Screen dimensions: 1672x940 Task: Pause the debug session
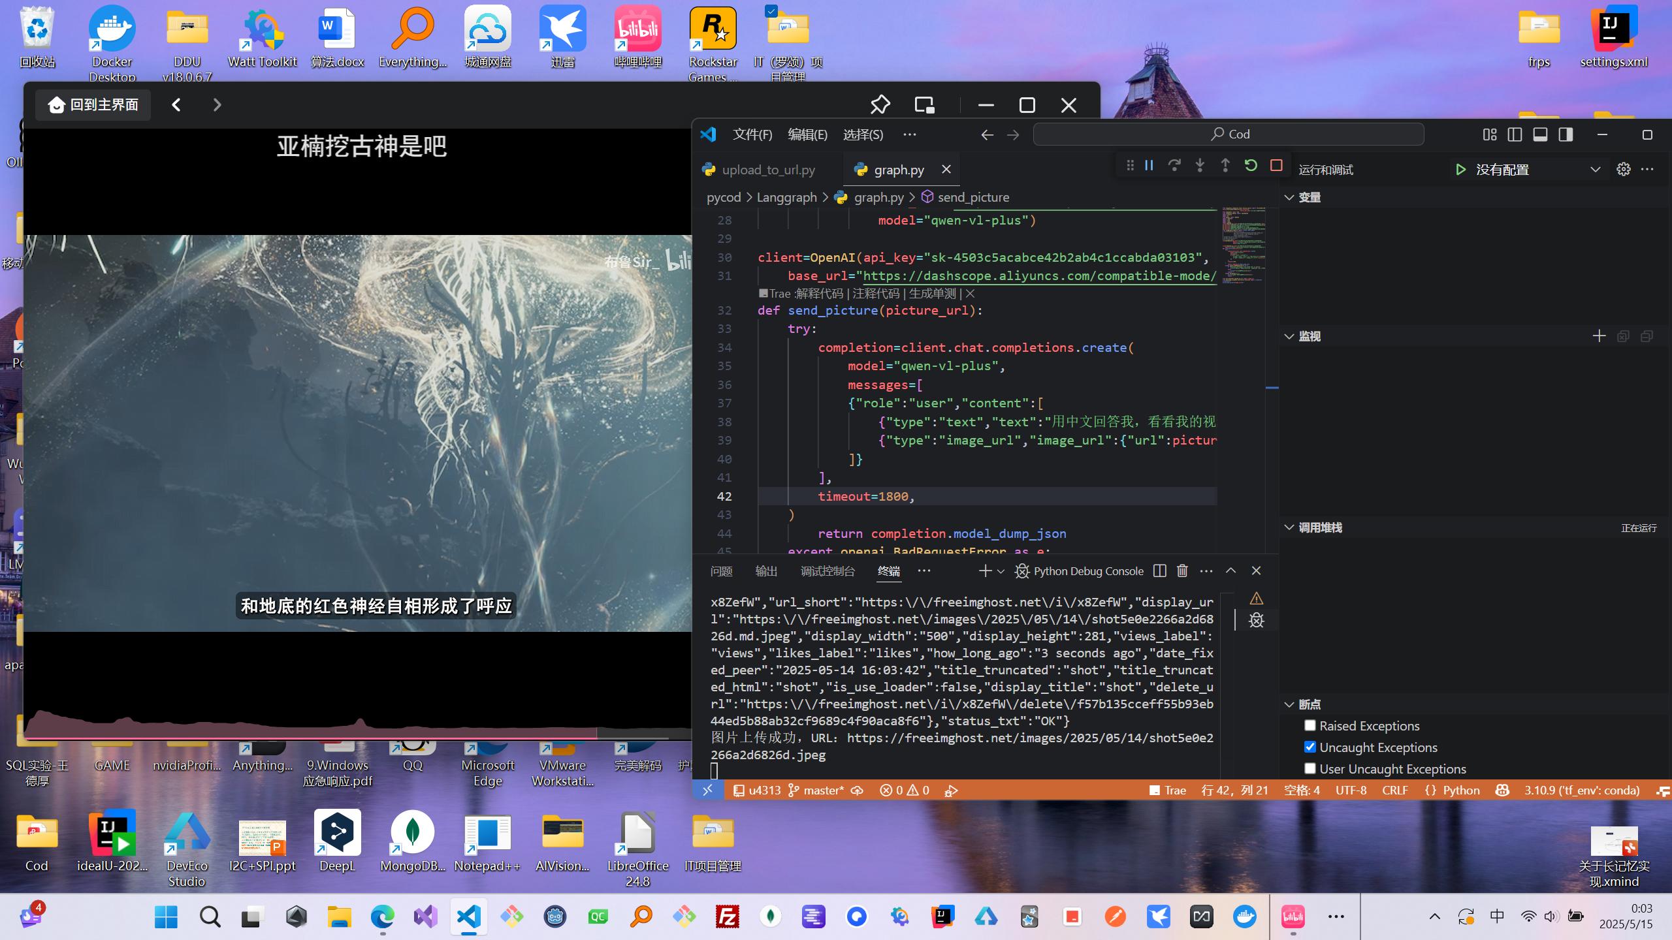[1149, 166]
